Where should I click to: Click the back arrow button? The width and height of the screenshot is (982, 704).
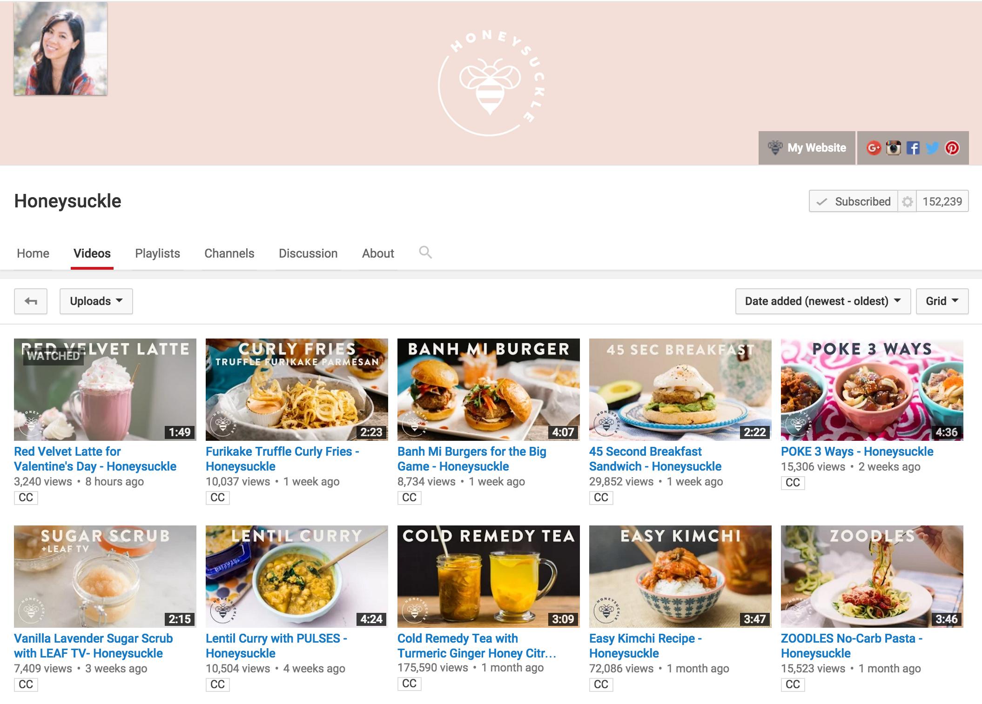(x=31, y=301)
